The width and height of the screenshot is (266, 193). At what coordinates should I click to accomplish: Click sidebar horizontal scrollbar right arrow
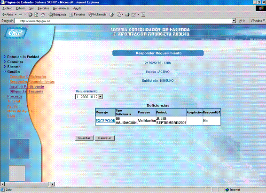(x=53, y=184)
